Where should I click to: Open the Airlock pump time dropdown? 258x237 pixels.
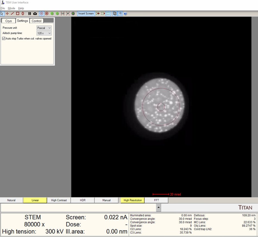point(43,33)
